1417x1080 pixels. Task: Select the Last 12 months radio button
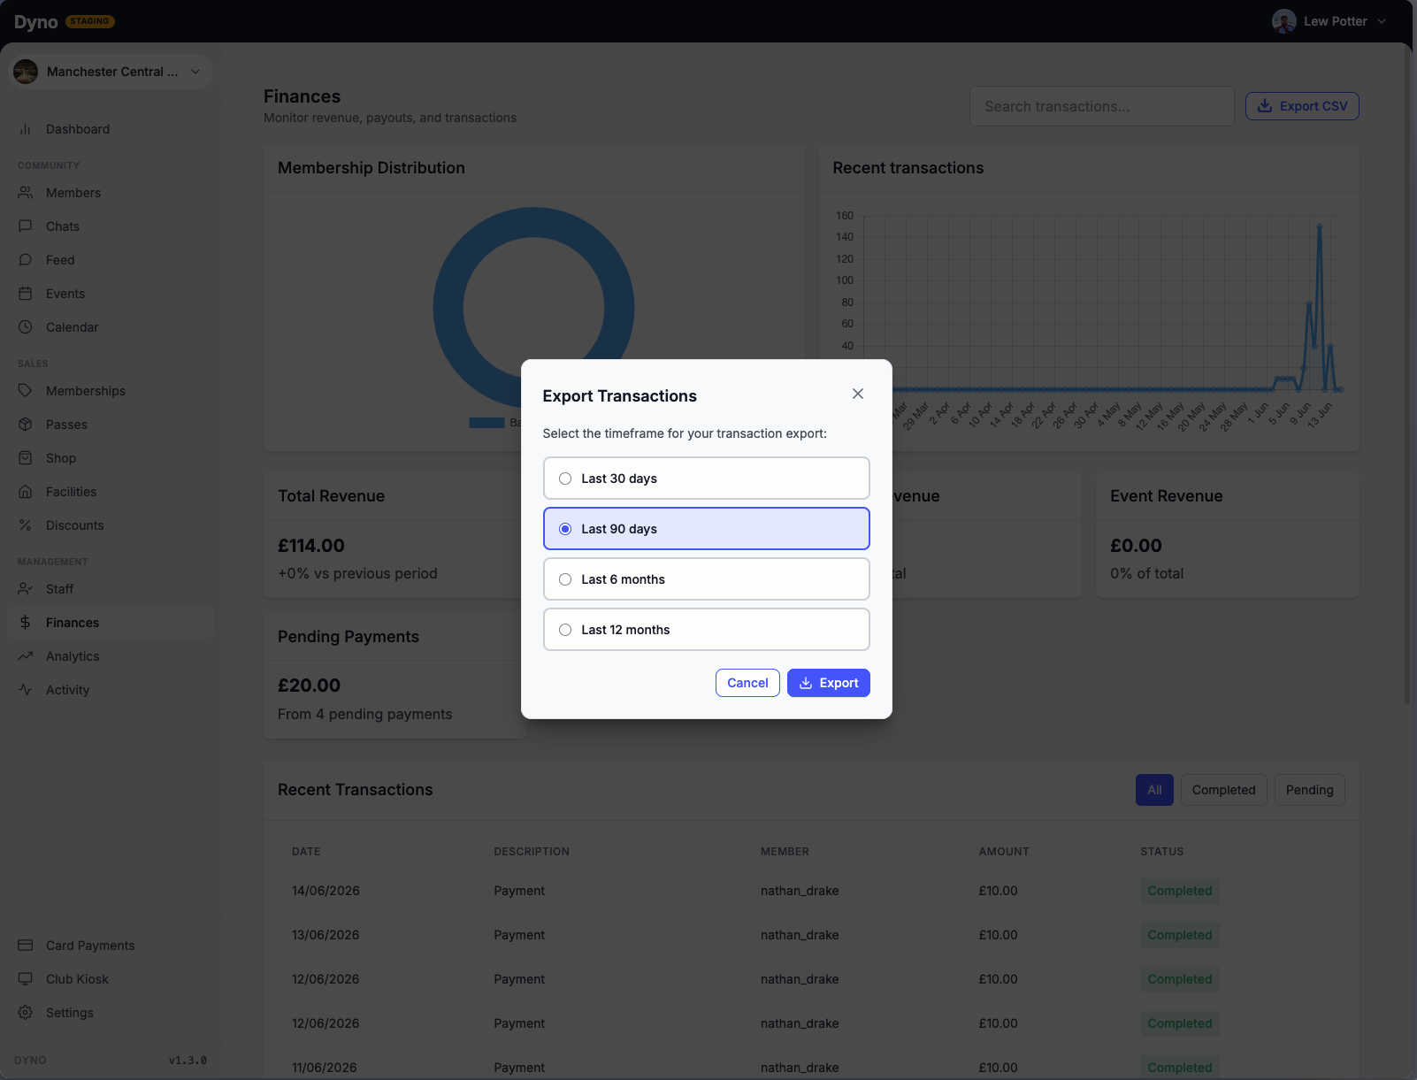565,630
